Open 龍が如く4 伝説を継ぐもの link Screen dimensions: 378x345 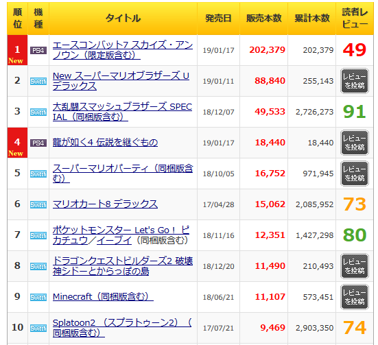coord(105,143)
